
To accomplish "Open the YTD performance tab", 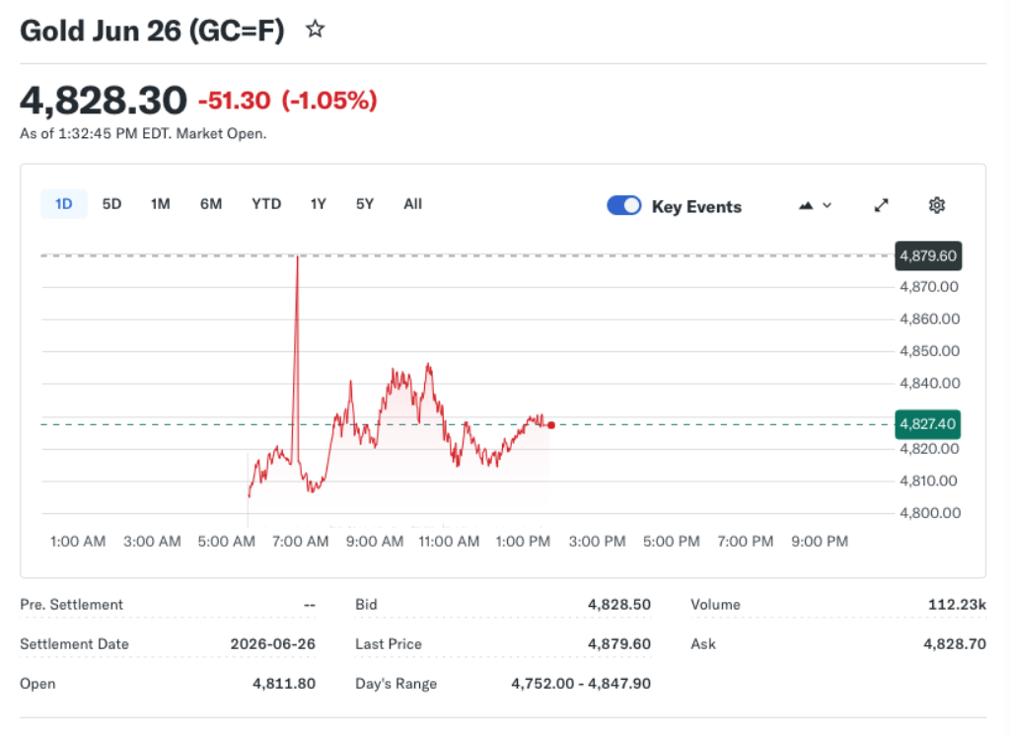I will 265,204.
